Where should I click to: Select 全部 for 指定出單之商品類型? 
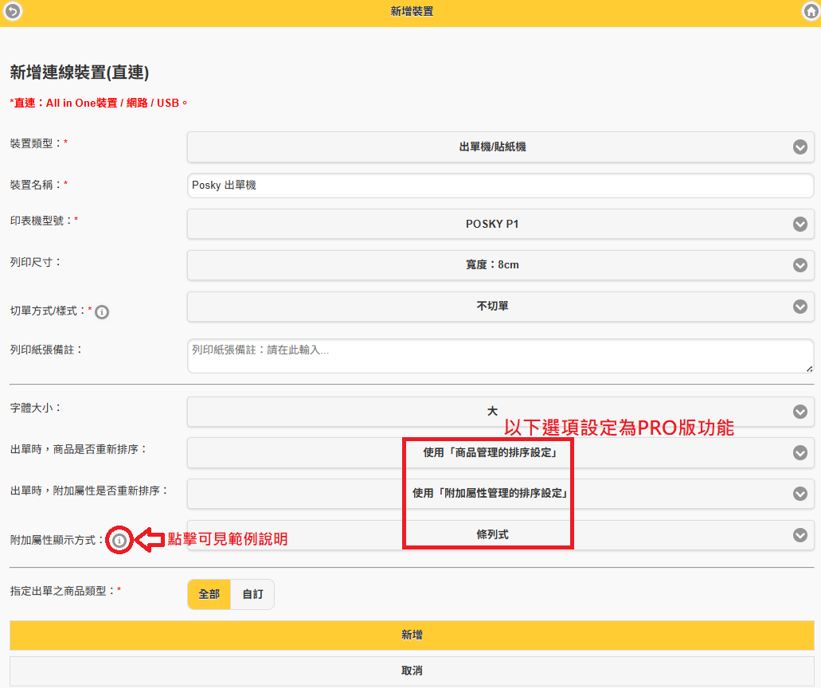tap(209, 594)
